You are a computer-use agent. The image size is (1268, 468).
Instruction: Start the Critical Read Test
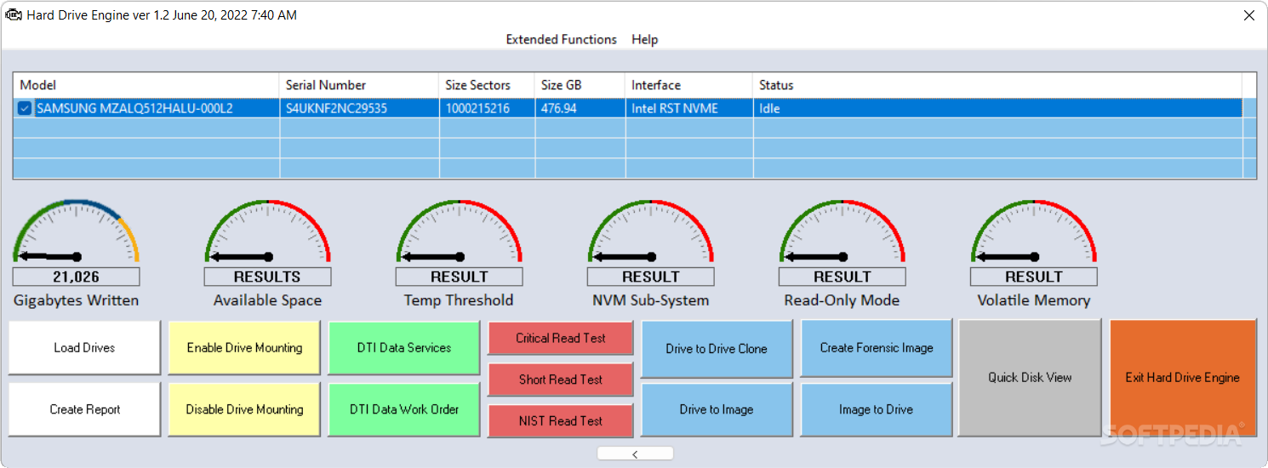pyautogui.click(x=561, y=338)
